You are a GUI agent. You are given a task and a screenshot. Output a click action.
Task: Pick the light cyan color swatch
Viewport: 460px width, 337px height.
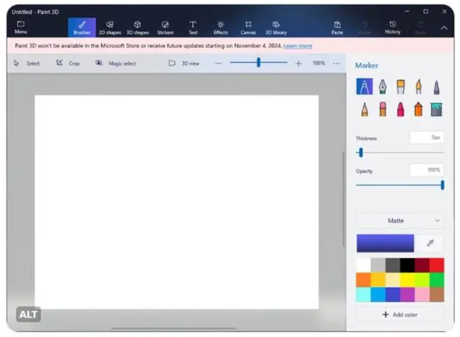(364, 294)
